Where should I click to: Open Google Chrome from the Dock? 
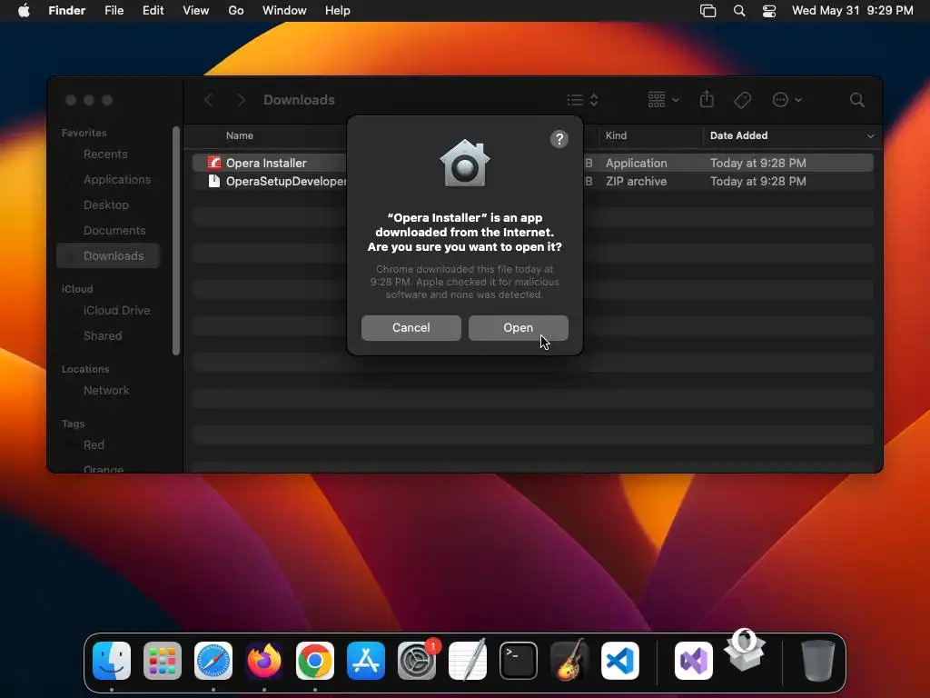[315, 661]
